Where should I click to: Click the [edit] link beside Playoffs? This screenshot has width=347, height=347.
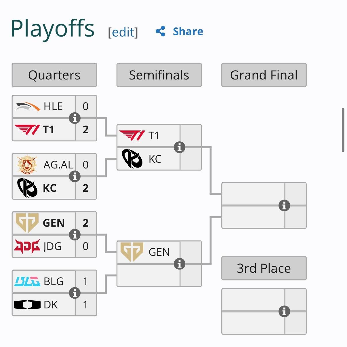point(123,32)
